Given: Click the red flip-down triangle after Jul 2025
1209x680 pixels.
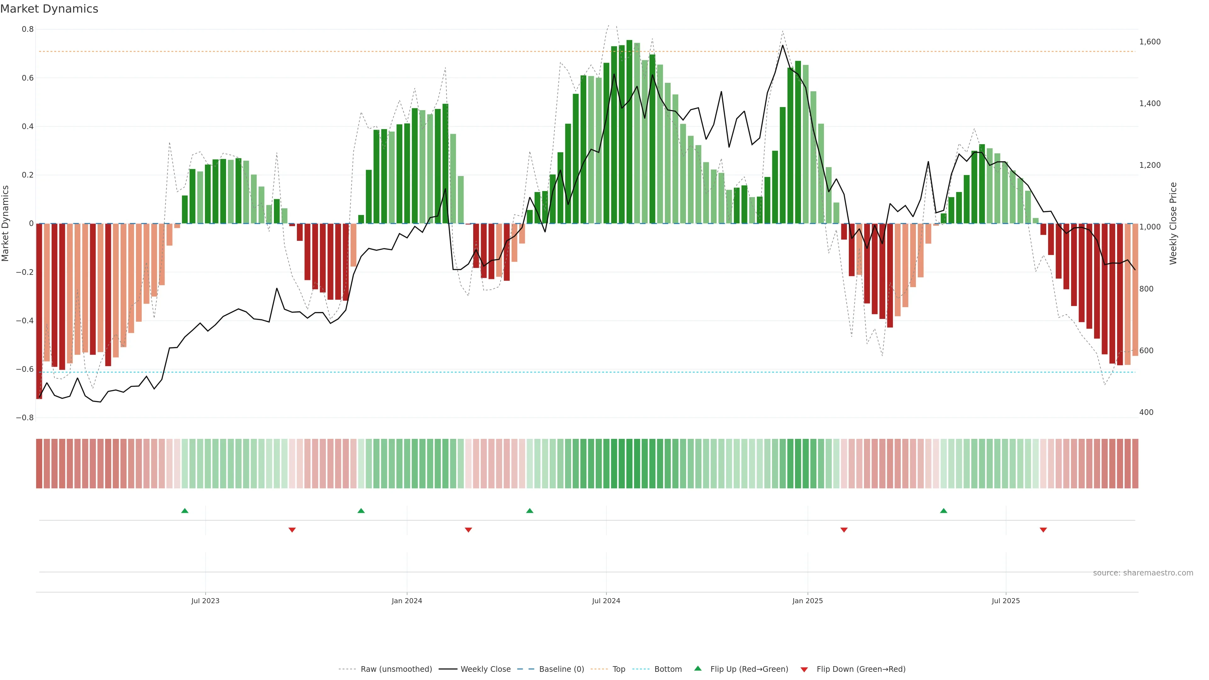Looking at the screenshot, I should click(x=1043, y=530).
